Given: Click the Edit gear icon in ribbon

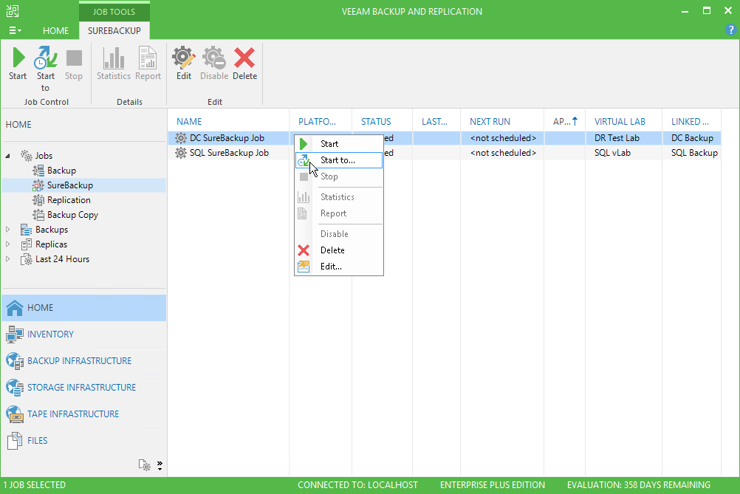Looking at the screenshot, I should click(184, 59).
